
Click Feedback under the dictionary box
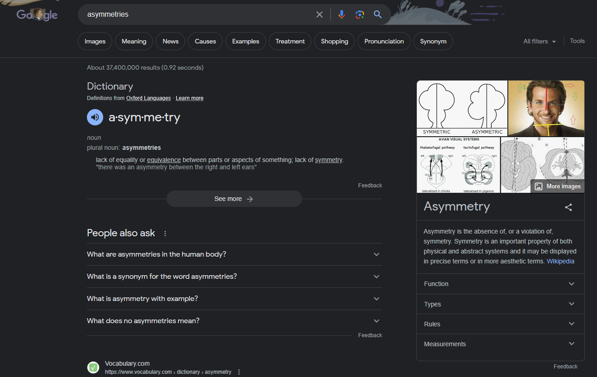click(x=370, y=186)
